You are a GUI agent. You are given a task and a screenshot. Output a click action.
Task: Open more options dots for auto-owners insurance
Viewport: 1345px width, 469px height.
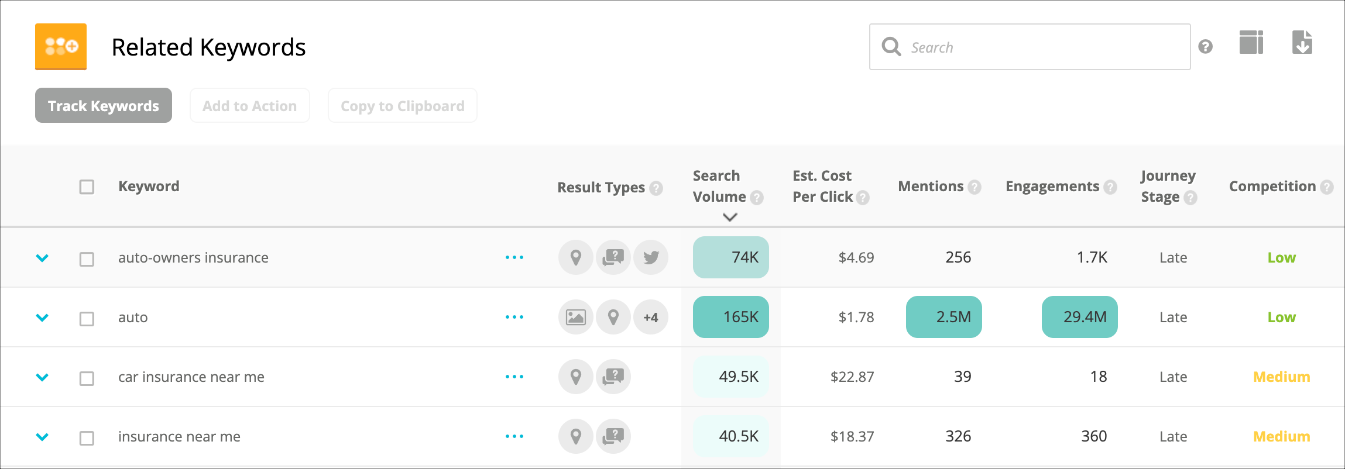tap(514, 257)
